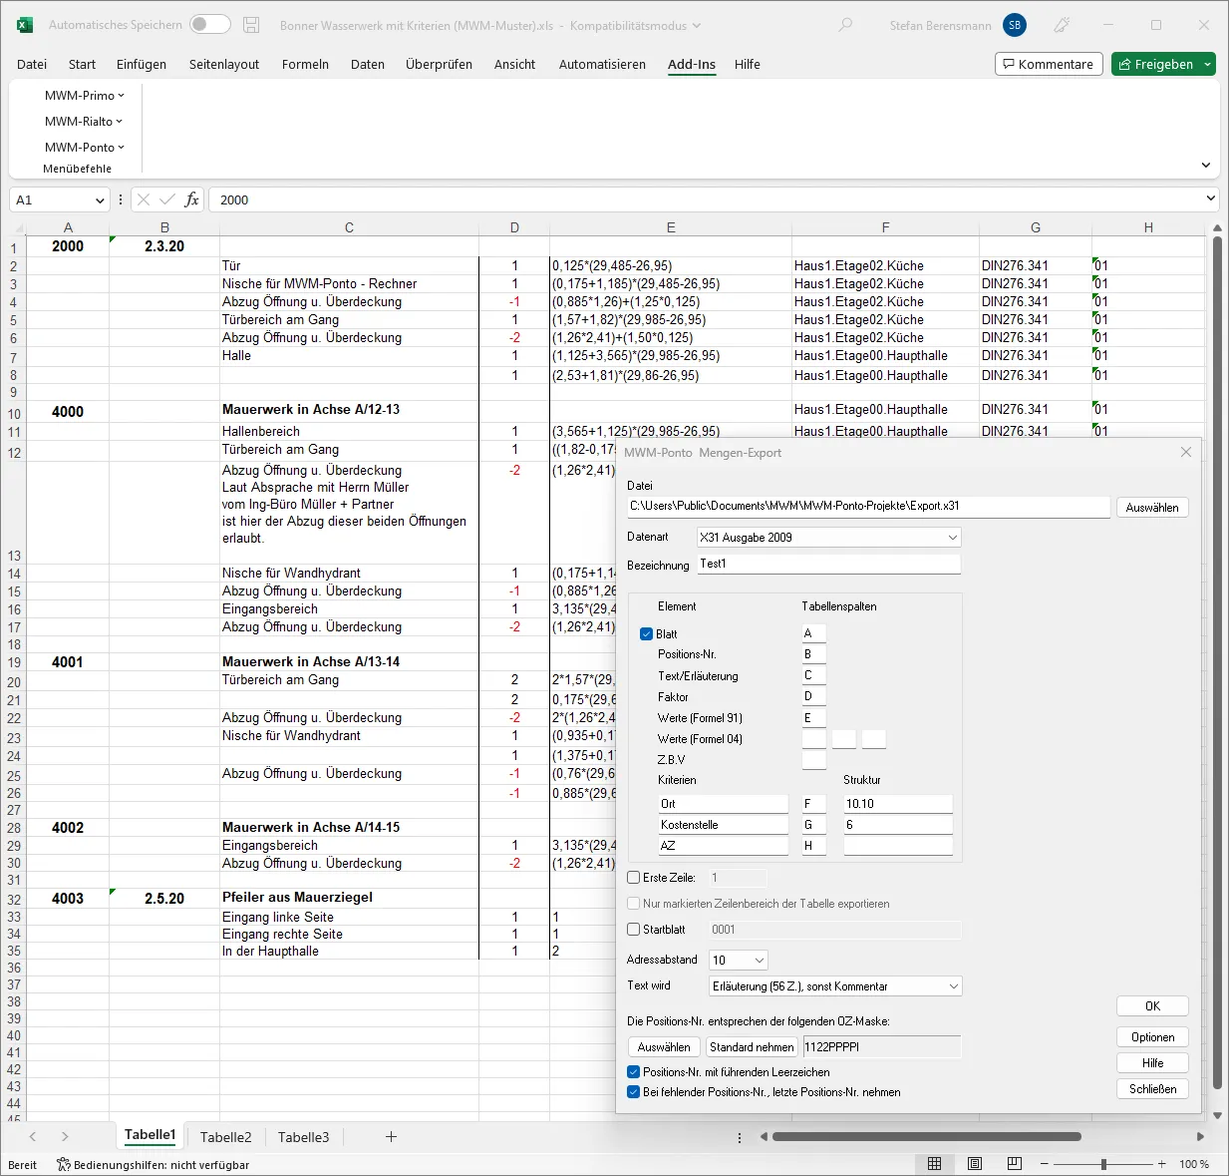Image resolution: width=1229 pixels, height=1176 pixels.
Task: Switch to the Einfügen ribbon tab
Action: pyautogui.click(x=142, y=64)
